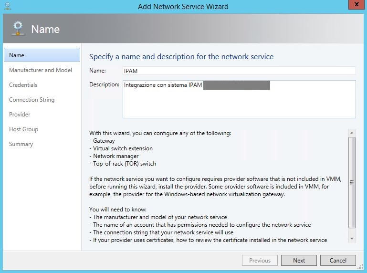Image resolution: width=367 pixels, height=273 pixels.
Task: Click the 'You will need to know:' text
Action: [118, 210]
